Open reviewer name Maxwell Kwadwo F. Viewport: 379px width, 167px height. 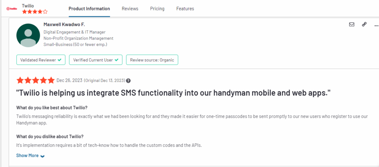click(x=64, y=24)
